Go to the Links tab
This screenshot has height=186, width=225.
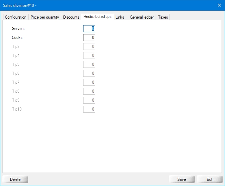[x=120, y=17]
